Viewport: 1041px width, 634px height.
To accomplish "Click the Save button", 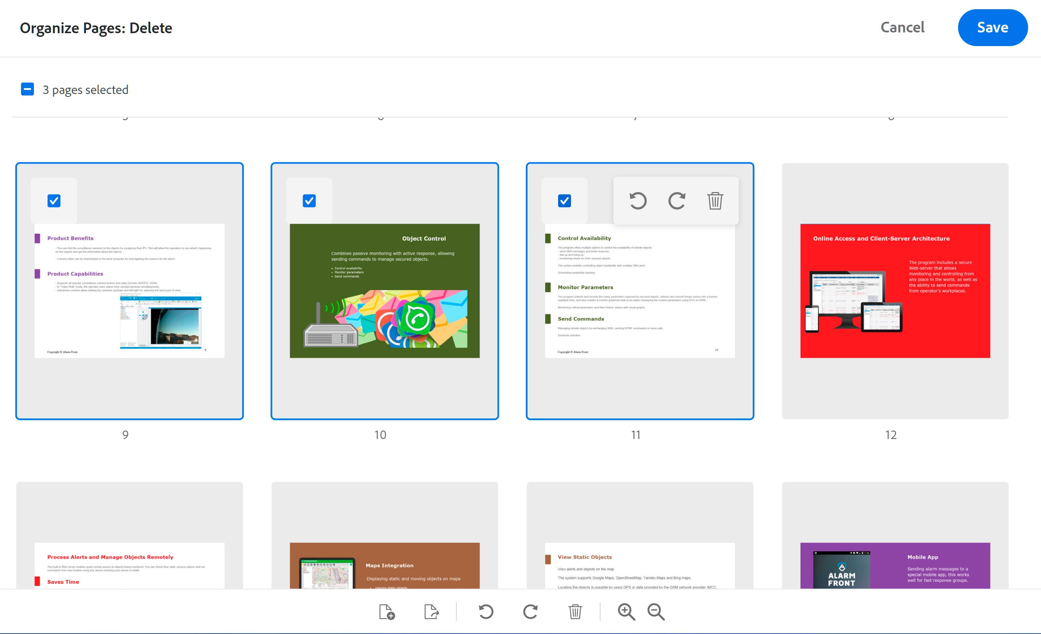I will [x=992, y=27].
